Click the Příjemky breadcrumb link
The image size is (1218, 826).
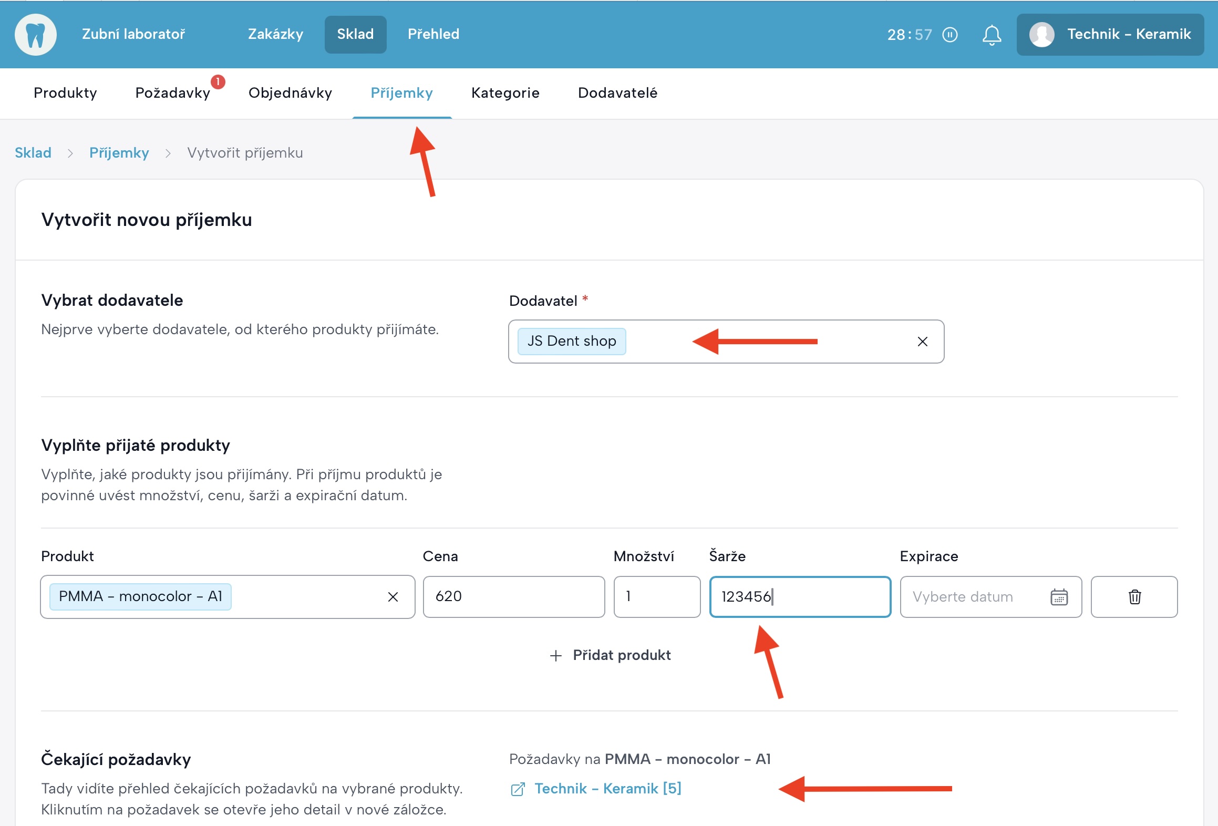coord(119,153)
